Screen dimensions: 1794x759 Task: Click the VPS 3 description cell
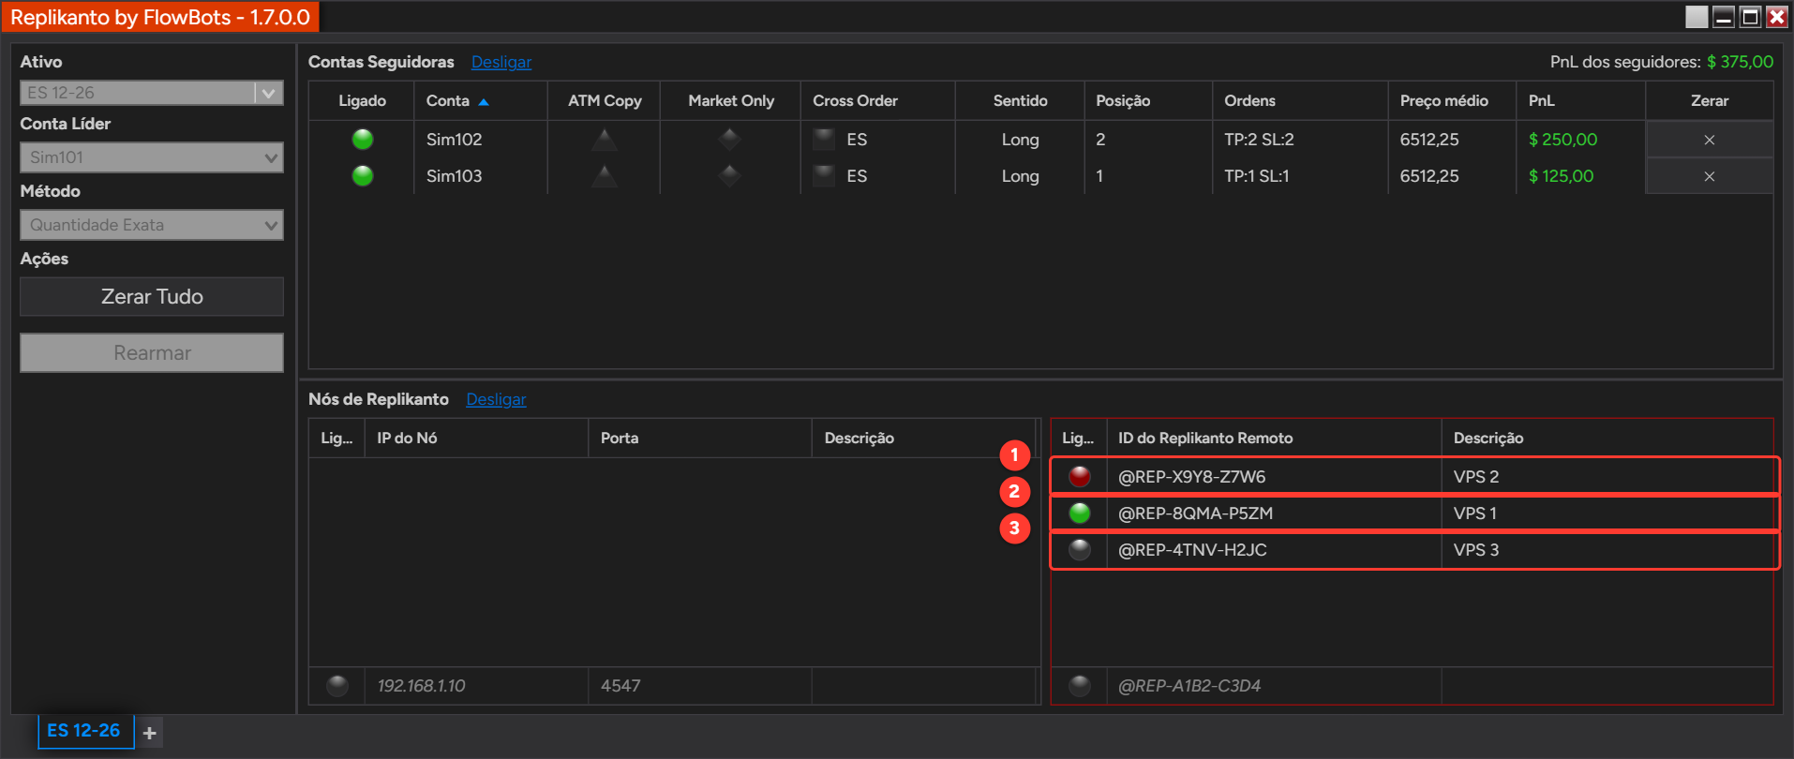coord(1607,550)
